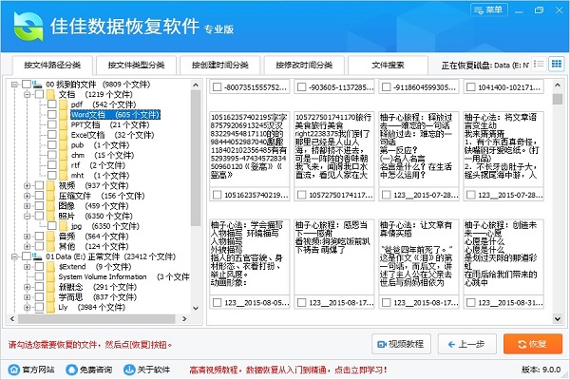Image resolution: width=570 pixels, height=380 pixels.
Task: Open the 按文件类型分类 tab
Action: (136, 66)
